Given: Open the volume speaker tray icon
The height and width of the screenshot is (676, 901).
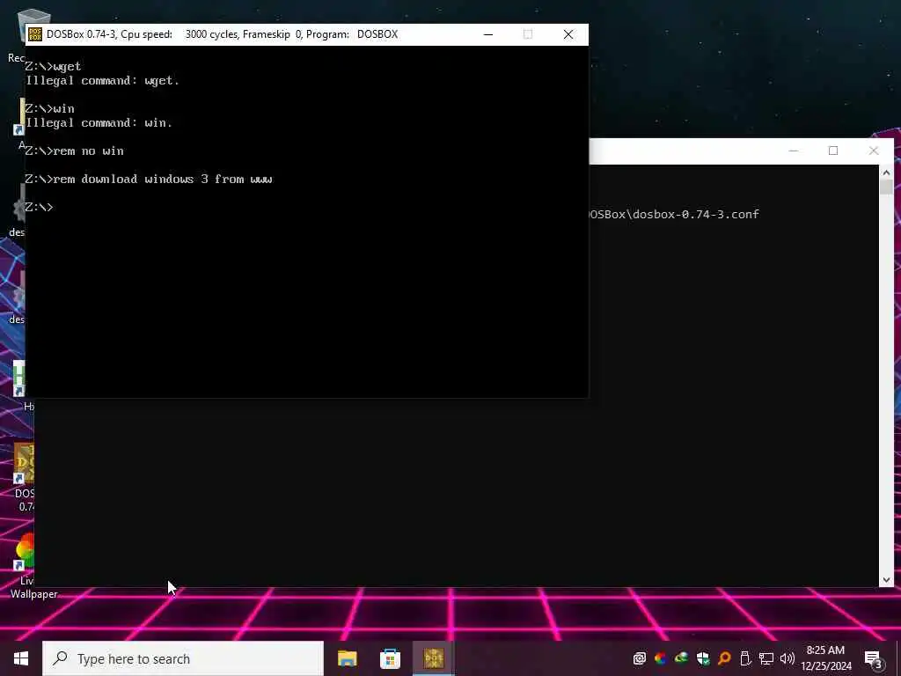Looking at the screenshot, I should click(x=787, y=658).
